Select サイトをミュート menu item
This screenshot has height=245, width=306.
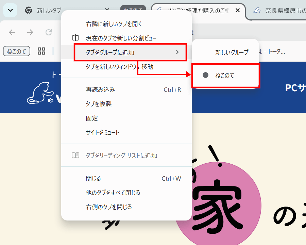[126, 132]
